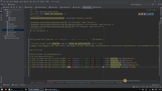Click the Collapse All icon in Project panel
This screenshot has width=162, height=91.
[17, 7]
